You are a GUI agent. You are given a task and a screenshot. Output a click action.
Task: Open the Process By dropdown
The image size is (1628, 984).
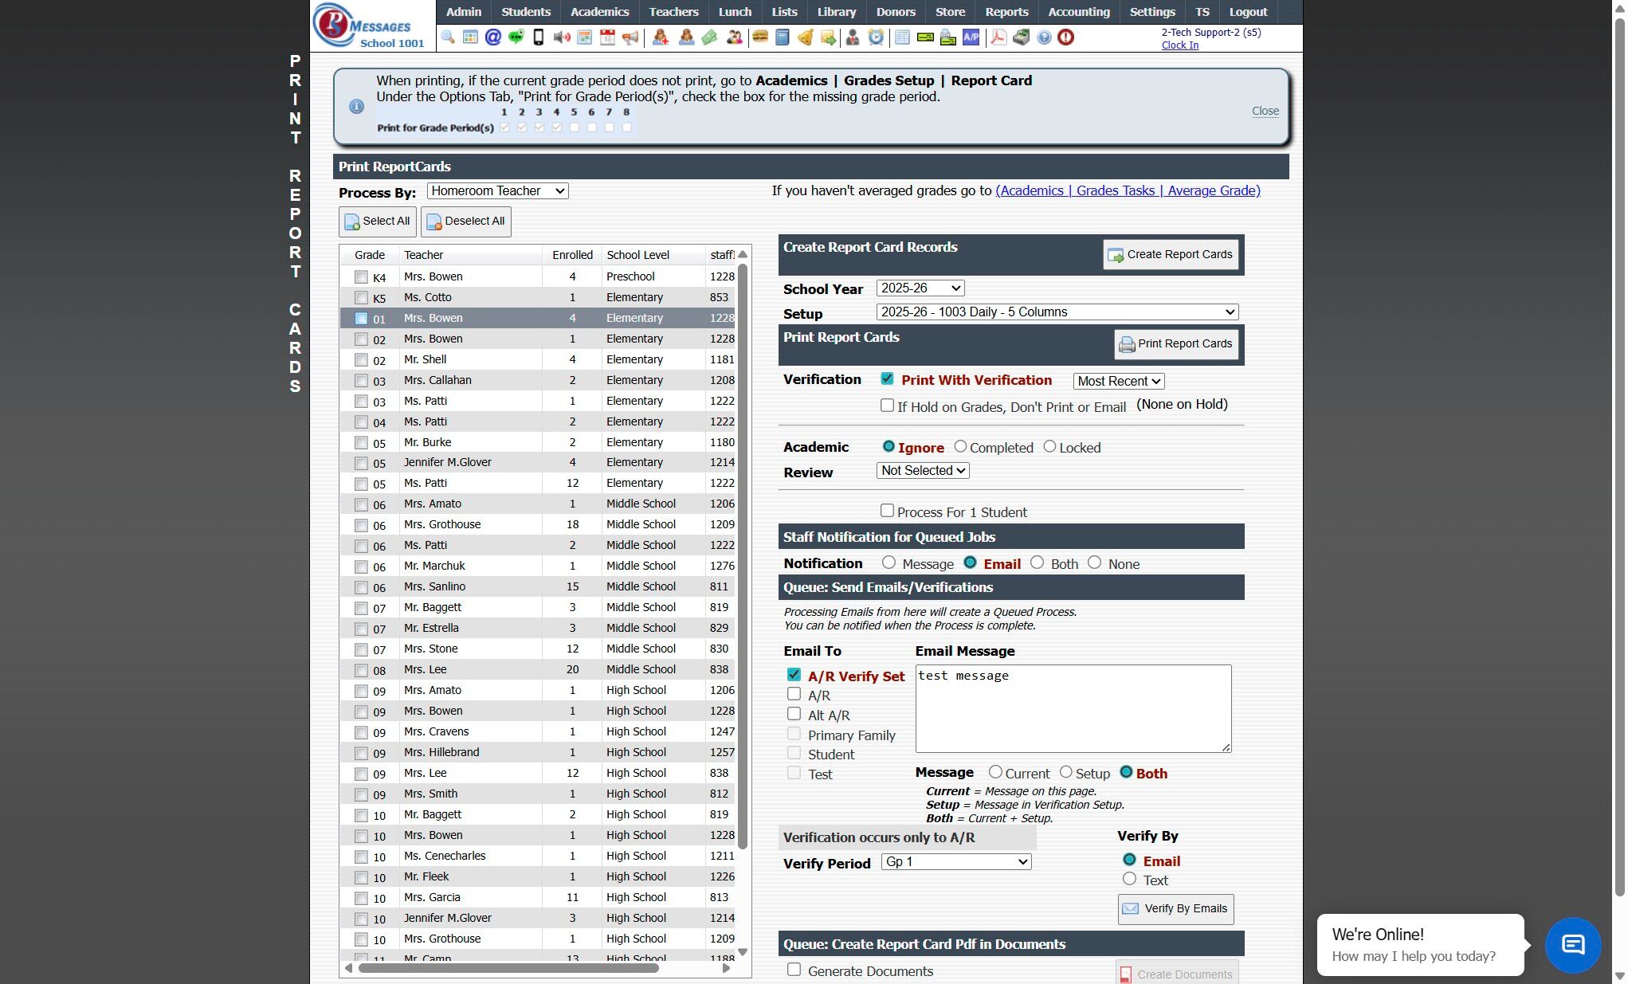pyautogui.click(x=497, y=191)
